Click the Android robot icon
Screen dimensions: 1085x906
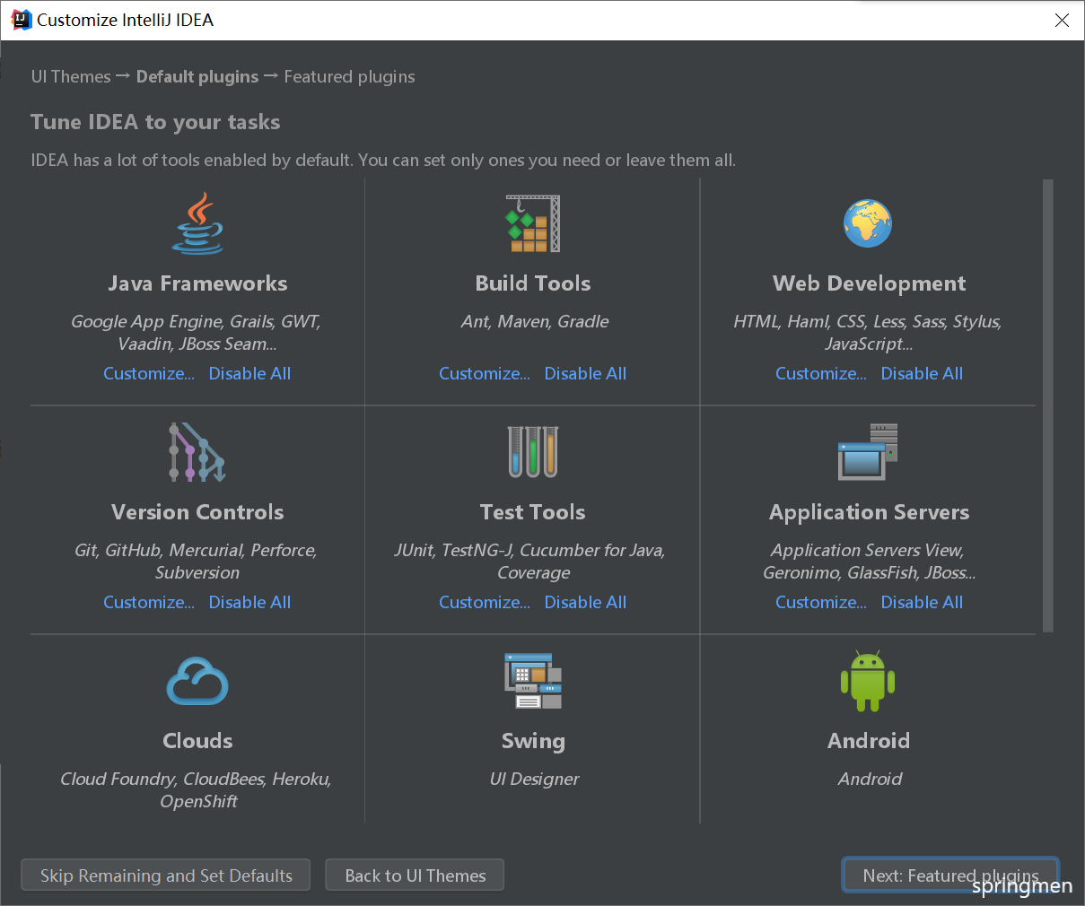tap(868, 681)
